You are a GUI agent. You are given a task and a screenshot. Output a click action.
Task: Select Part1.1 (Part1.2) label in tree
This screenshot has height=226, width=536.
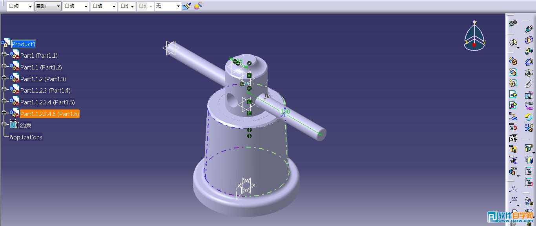point(41,67)
